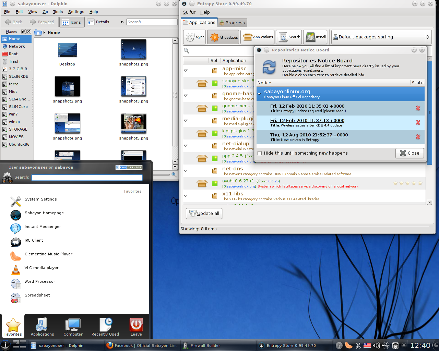
Task: Close the Repositories Notice Board dialog
Action: pyautogui.click(x=410, y=153)
